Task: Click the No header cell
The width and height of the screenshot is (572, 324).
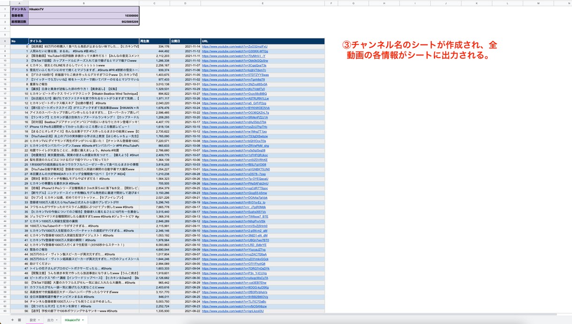Action: point(19,41)
